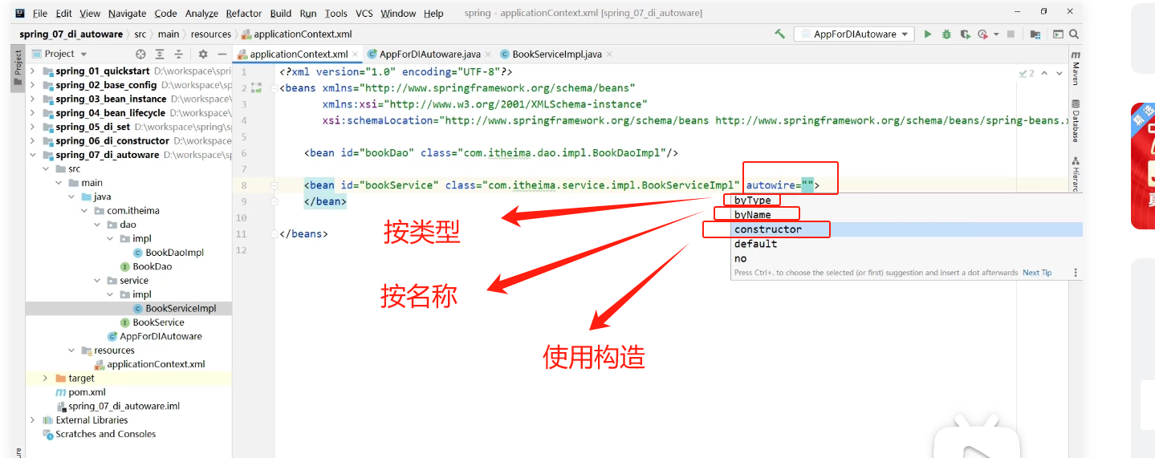Click Select Opened File crosshair icon
The height and width of the screenshot is (458, 1155).
(x=140, y=54)
